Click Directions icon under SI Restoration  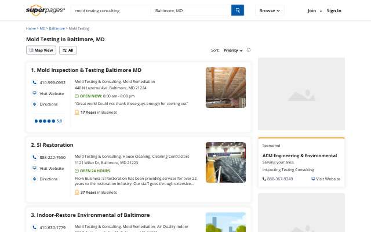click(x=35, y=179)
